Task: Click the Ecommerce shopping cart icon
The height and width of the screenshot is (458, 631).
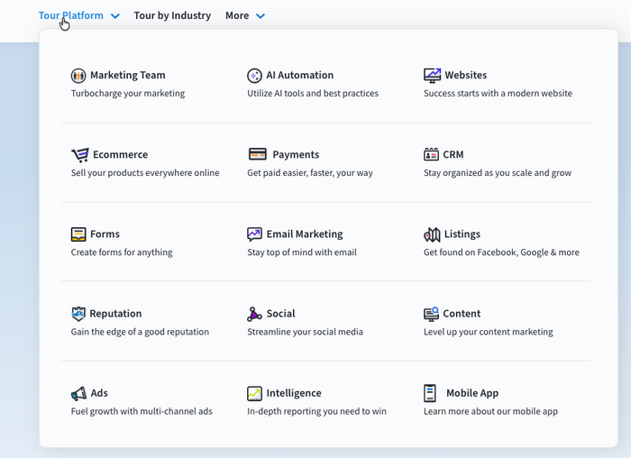Action: (x=80, y=155)
